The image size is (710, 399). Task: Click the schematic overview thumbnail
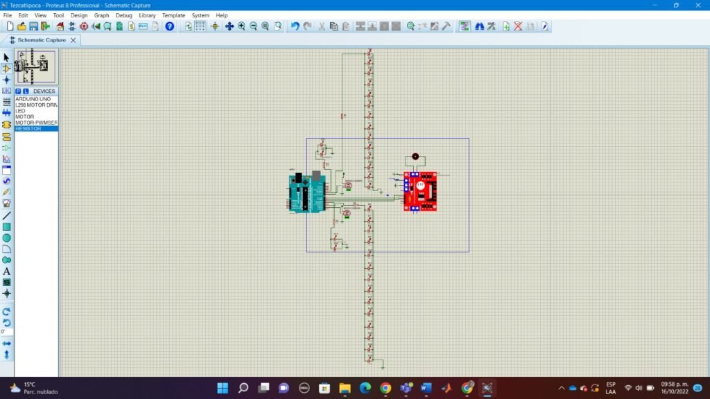pyautogui.click(x=35, y=67)
